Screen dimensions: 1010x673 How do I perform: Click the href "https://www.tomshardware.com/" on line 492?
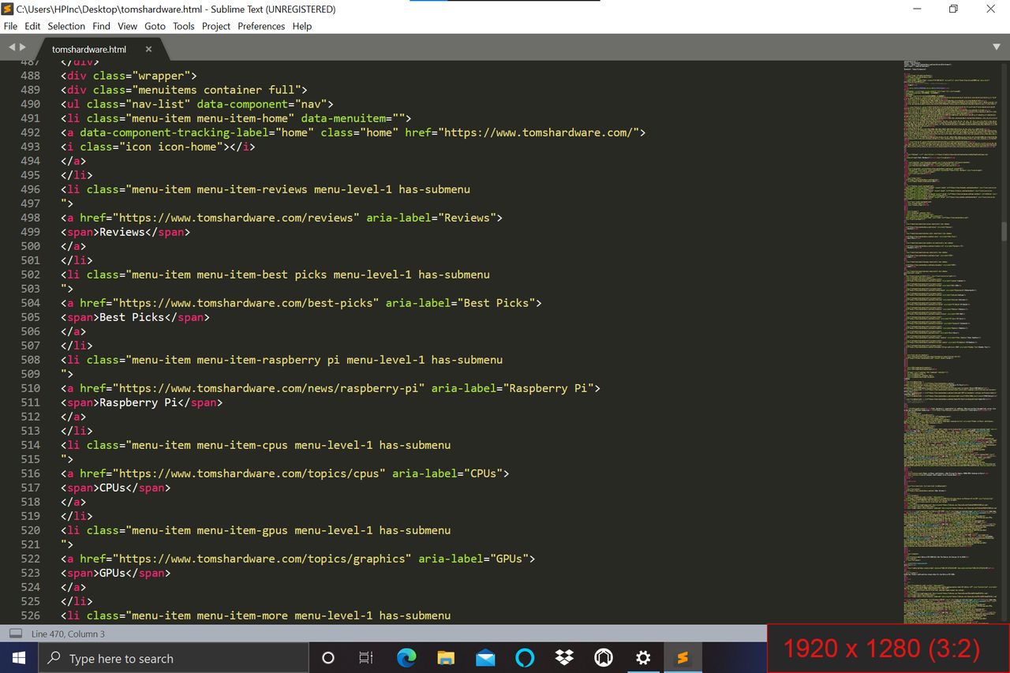click(x=539, y=133)
